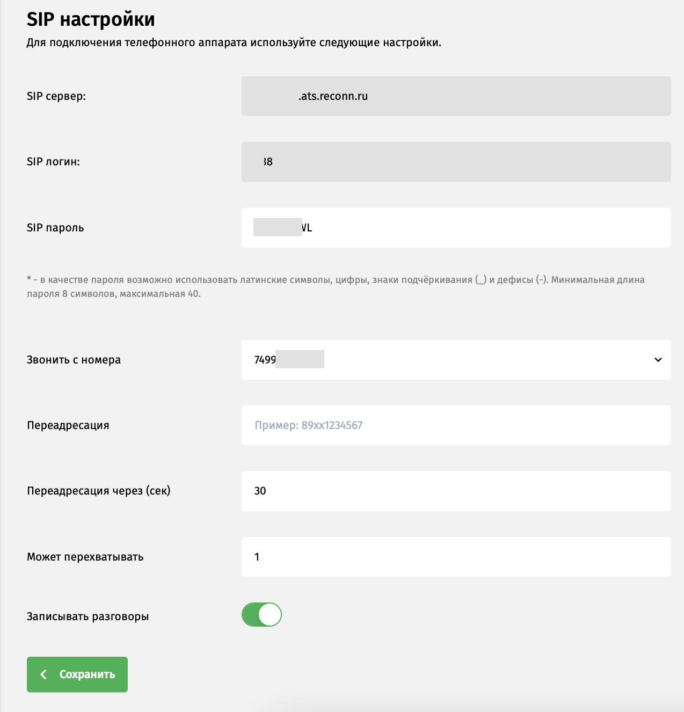This screenshot has width=684, height=712.
Task: Click the down arrow in the Звонить с номера field
Action: (658, 360)
